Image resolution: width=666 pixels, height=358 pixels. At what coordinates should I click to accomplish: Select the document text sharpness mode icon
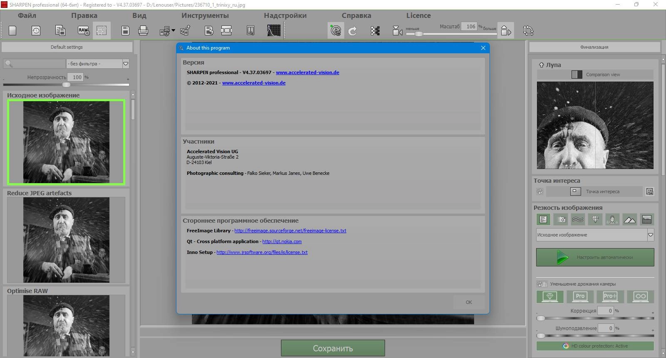543,219
